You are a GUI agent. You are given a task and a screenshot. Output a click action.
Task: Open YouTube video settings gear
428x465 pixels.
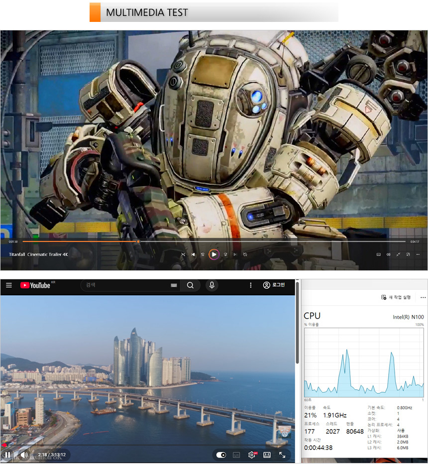click(x=252, y=455)
